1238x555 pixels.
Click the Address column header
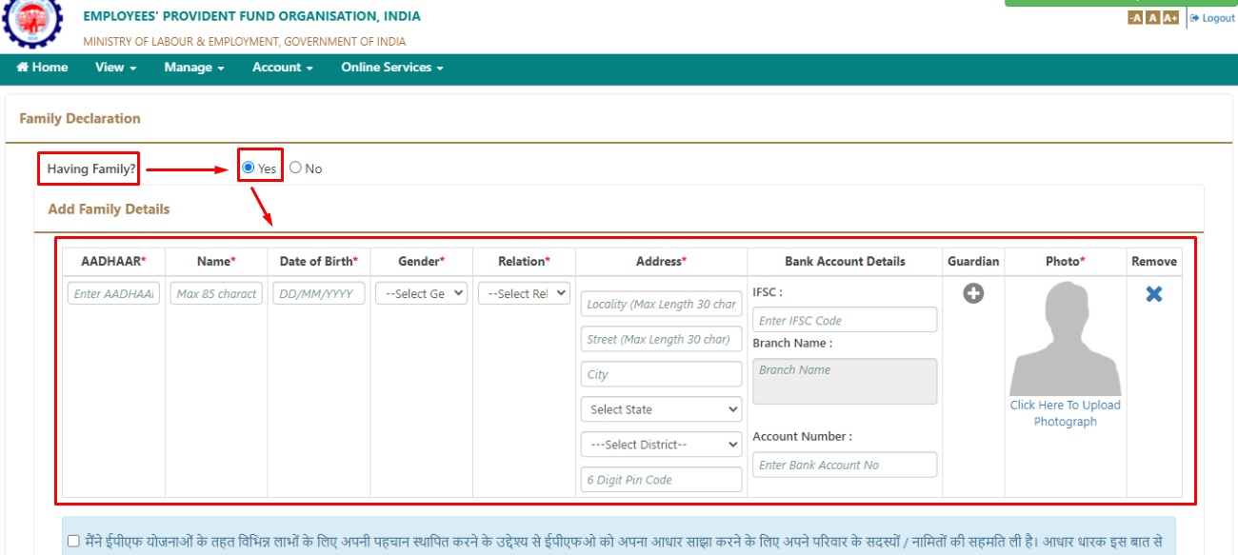661,261
